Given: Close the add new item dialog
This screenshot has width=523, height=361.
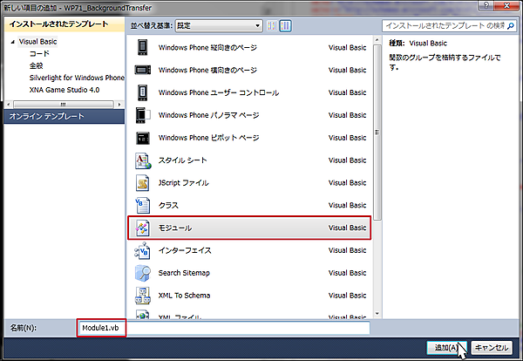Looking at the screenshot, I should click(x=506, y=5).
